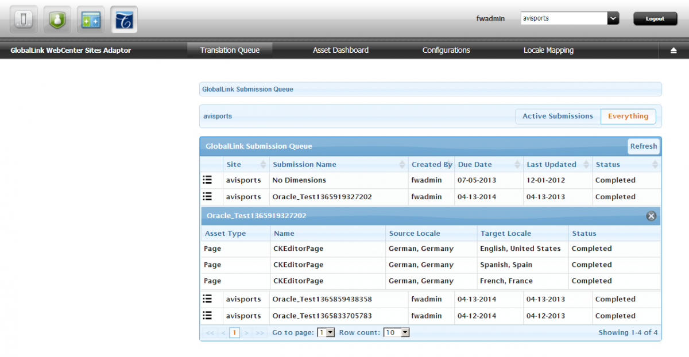Close the Oracle_Test1365919327202 detail panel
Image resolution: width=689 pixels, height=357 pixels.
(x=651, y=216)
